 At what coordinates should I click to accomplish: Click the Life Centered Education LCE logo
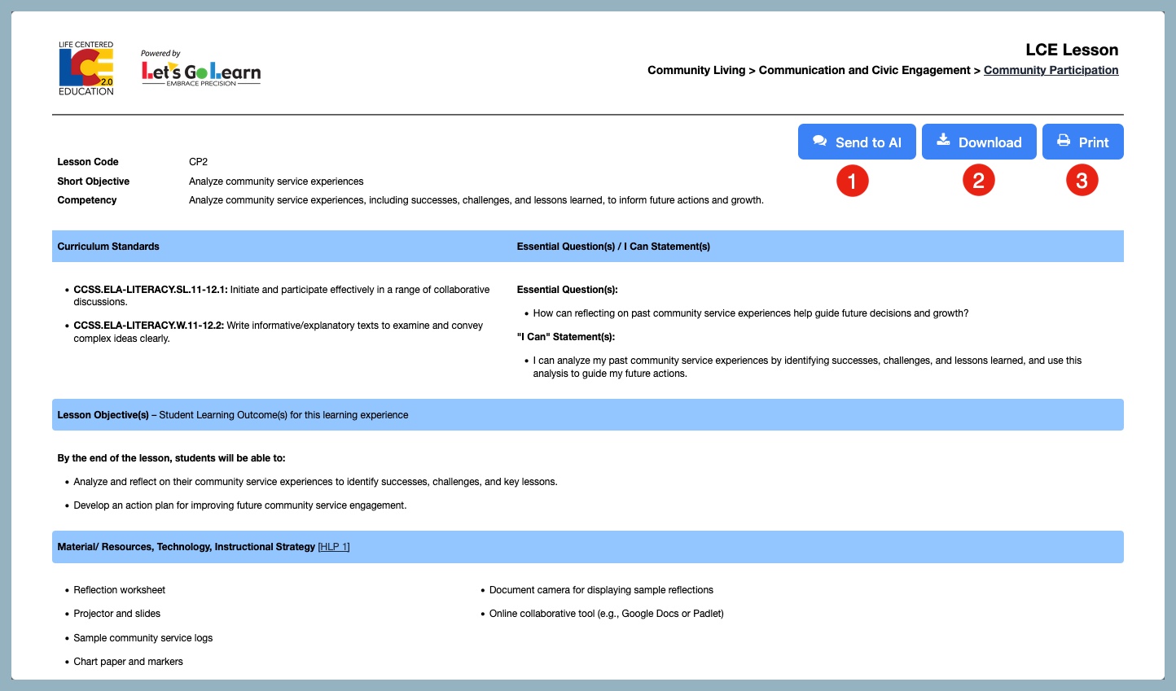(x=86, y=69)
